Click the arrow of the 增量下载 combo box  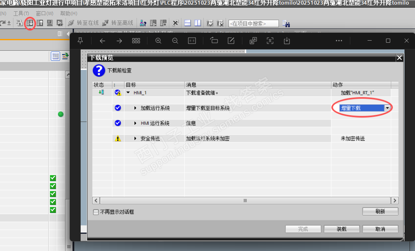coord(387,108)
